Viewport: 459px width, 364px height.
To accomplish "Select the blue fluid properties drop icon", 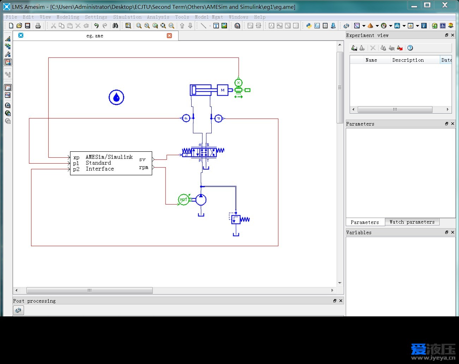I will click(116, 97).
